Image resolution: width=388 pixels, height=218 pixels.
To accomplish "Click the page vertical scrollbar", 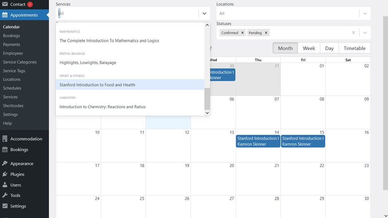I will click(386, 103).
